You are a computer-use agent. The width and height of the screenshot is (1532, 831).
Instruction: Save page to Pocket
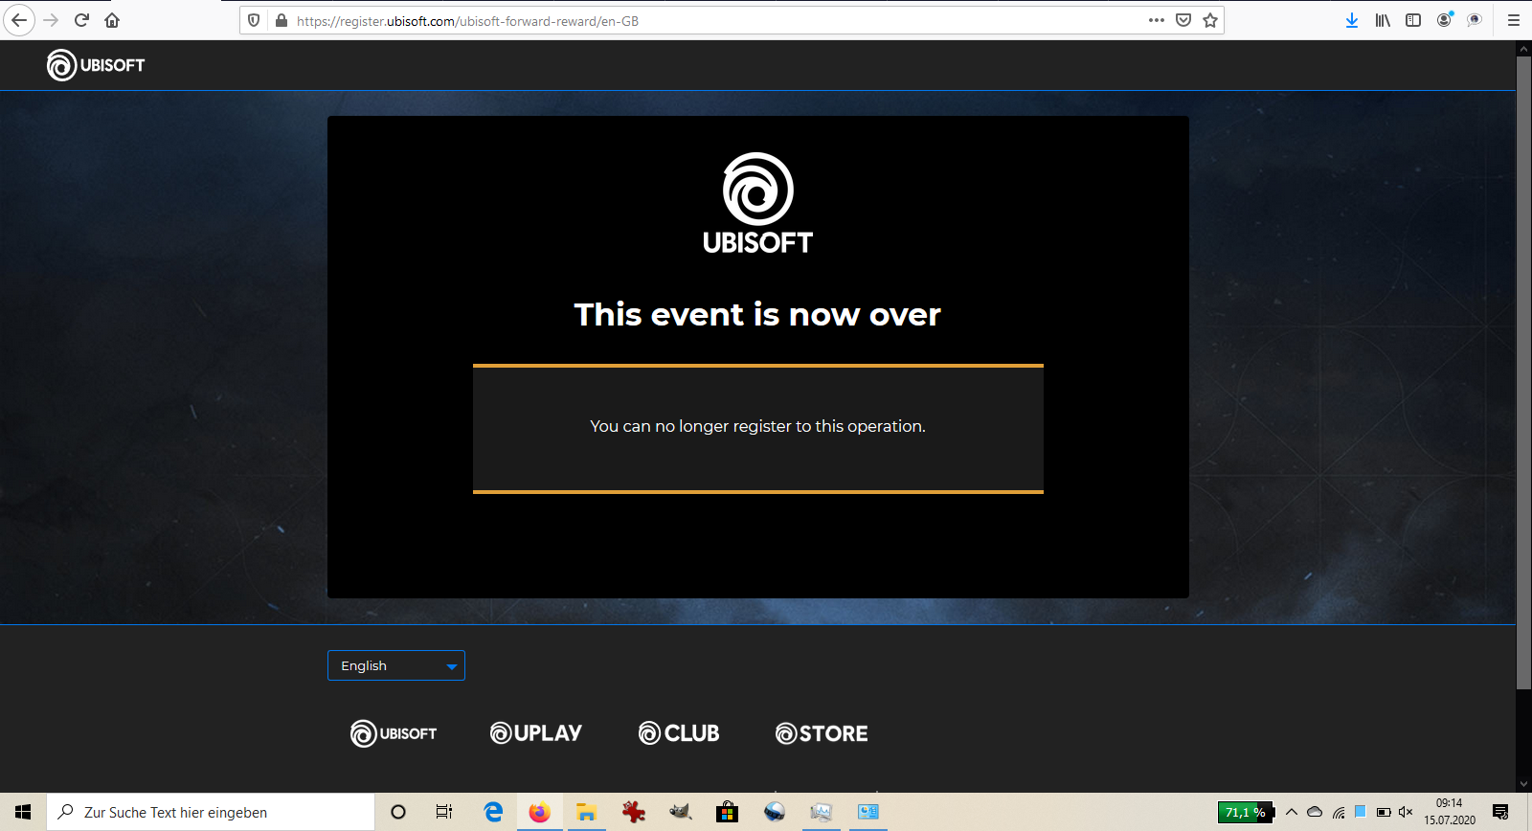tap(1183, 20)
